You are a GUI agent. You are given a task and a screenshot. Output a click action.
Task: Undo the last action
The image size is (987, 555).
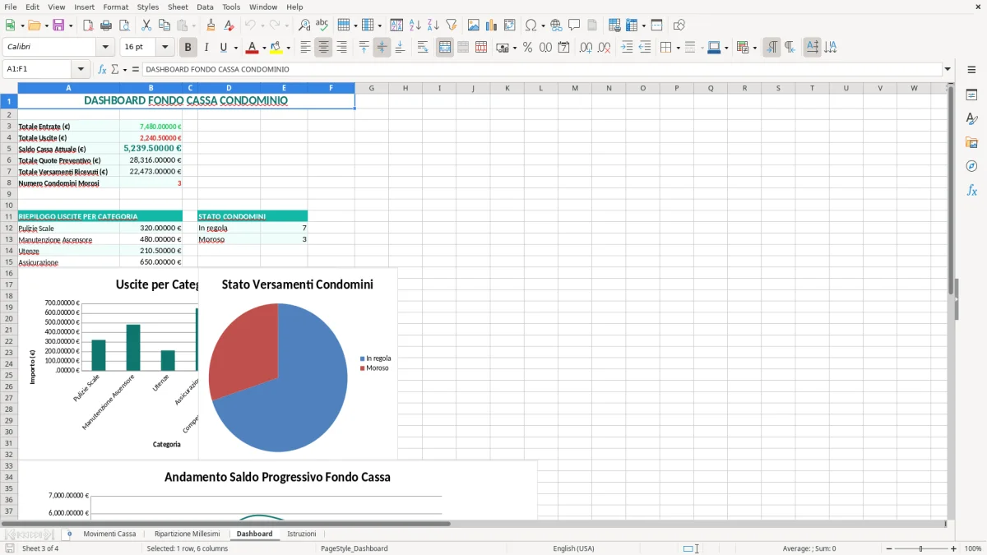pyautogui.click(x=251, y=25)
